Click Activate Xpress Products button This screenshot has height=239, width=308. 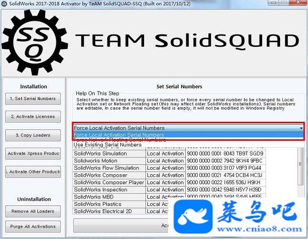tap(33, 154)
